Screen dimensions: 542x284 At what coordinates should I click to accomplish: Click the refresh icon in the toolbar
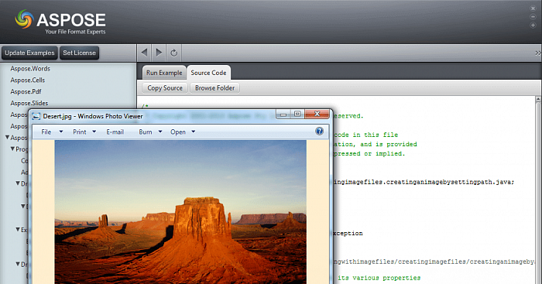point(174,53)
